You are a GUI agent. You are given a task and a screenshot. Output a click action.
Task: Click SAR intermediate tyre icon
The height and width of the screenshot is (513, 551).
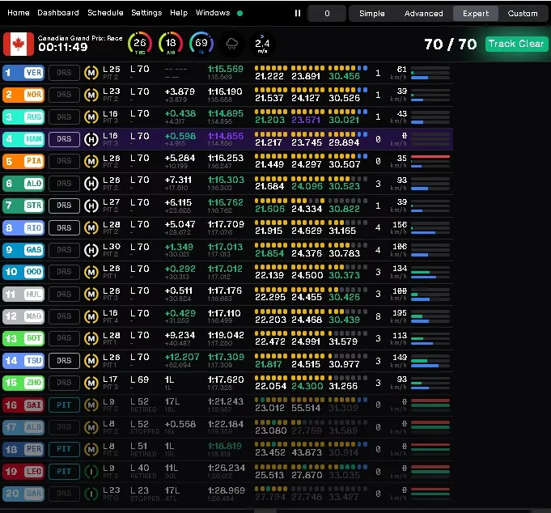(x=91, y=494)
